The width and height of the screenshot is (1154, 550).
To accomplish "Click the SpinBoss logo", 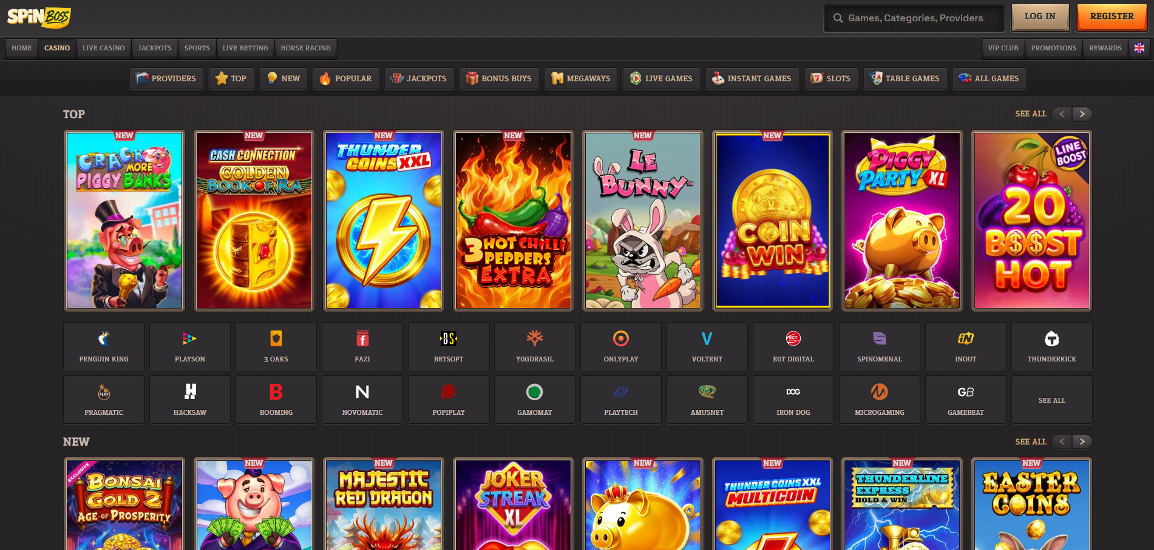I will [x=39, y=17].
